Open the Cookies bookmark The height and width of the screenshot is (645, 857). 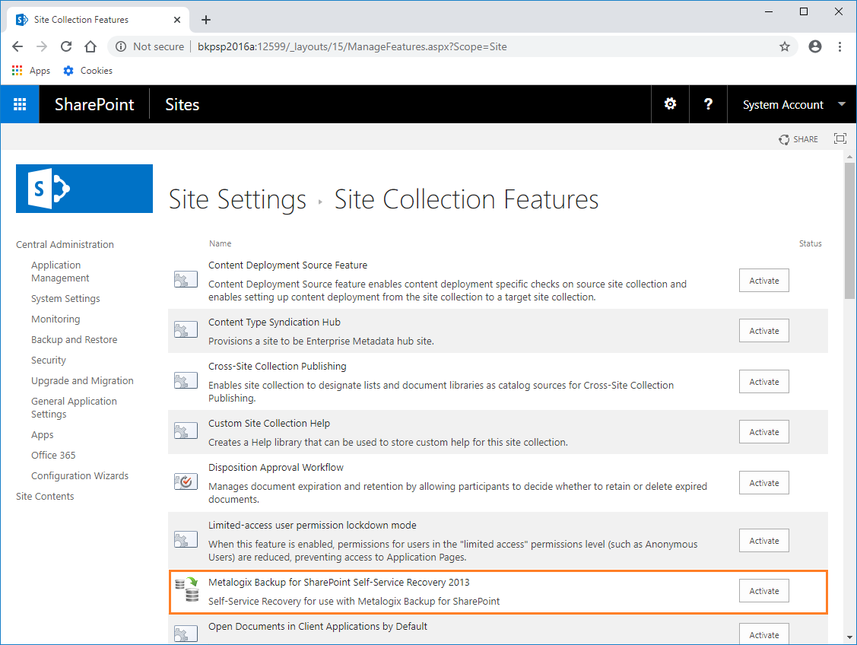(x=88, y=71)
